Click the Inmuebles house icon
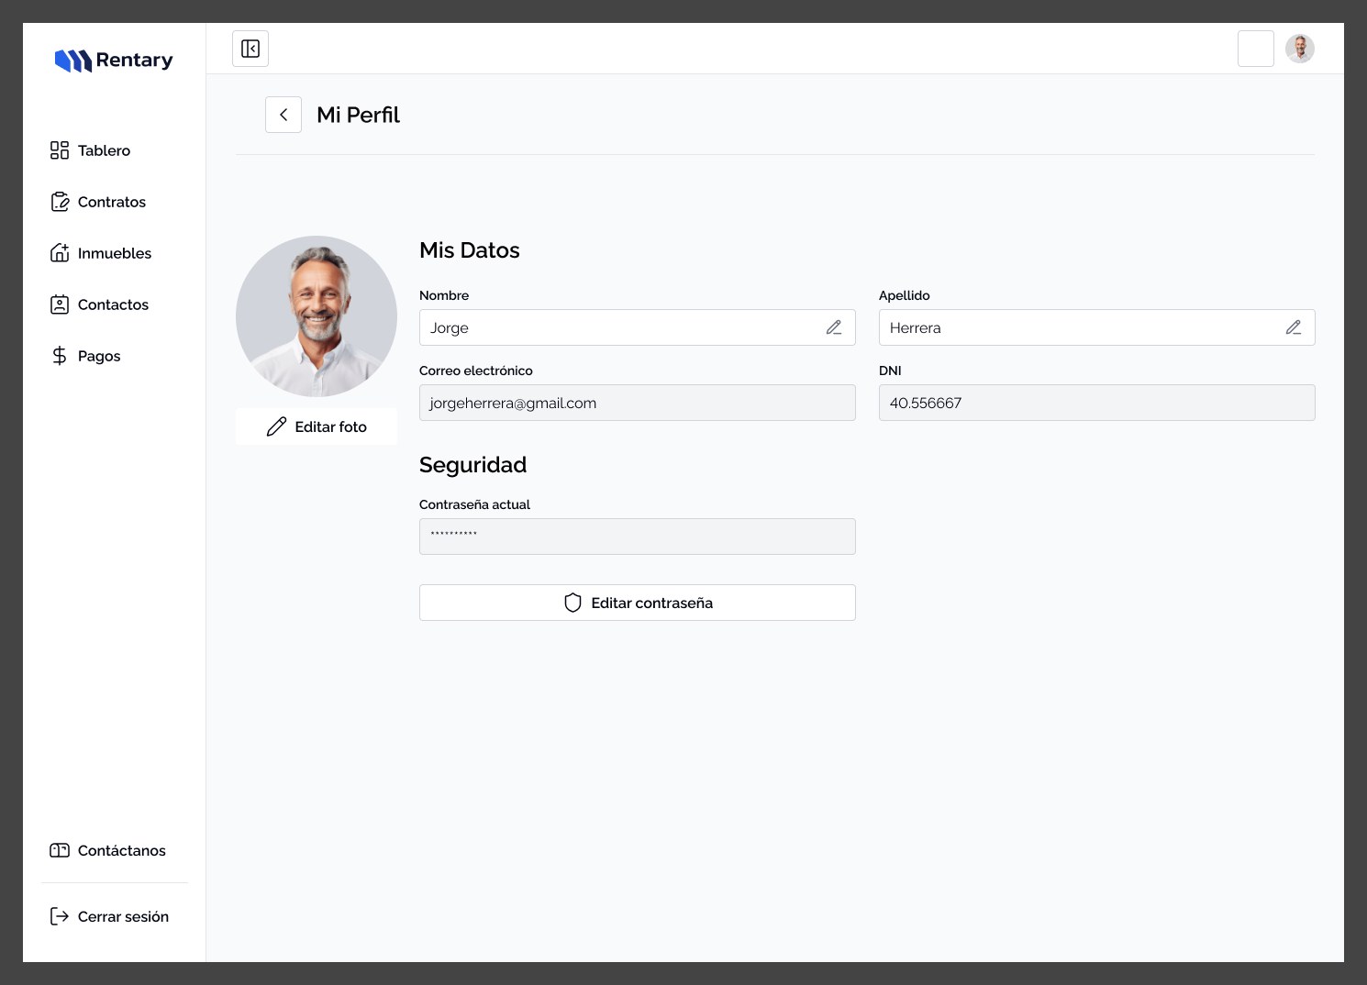 point(60,253)
